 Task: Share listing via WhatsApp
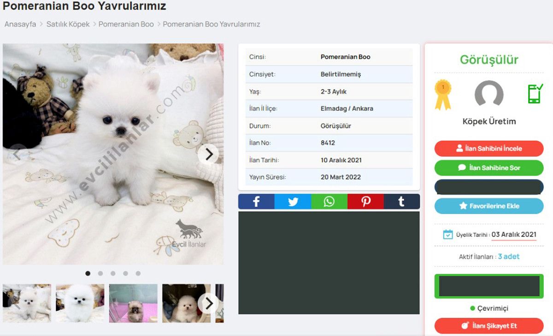coord(329,202)
